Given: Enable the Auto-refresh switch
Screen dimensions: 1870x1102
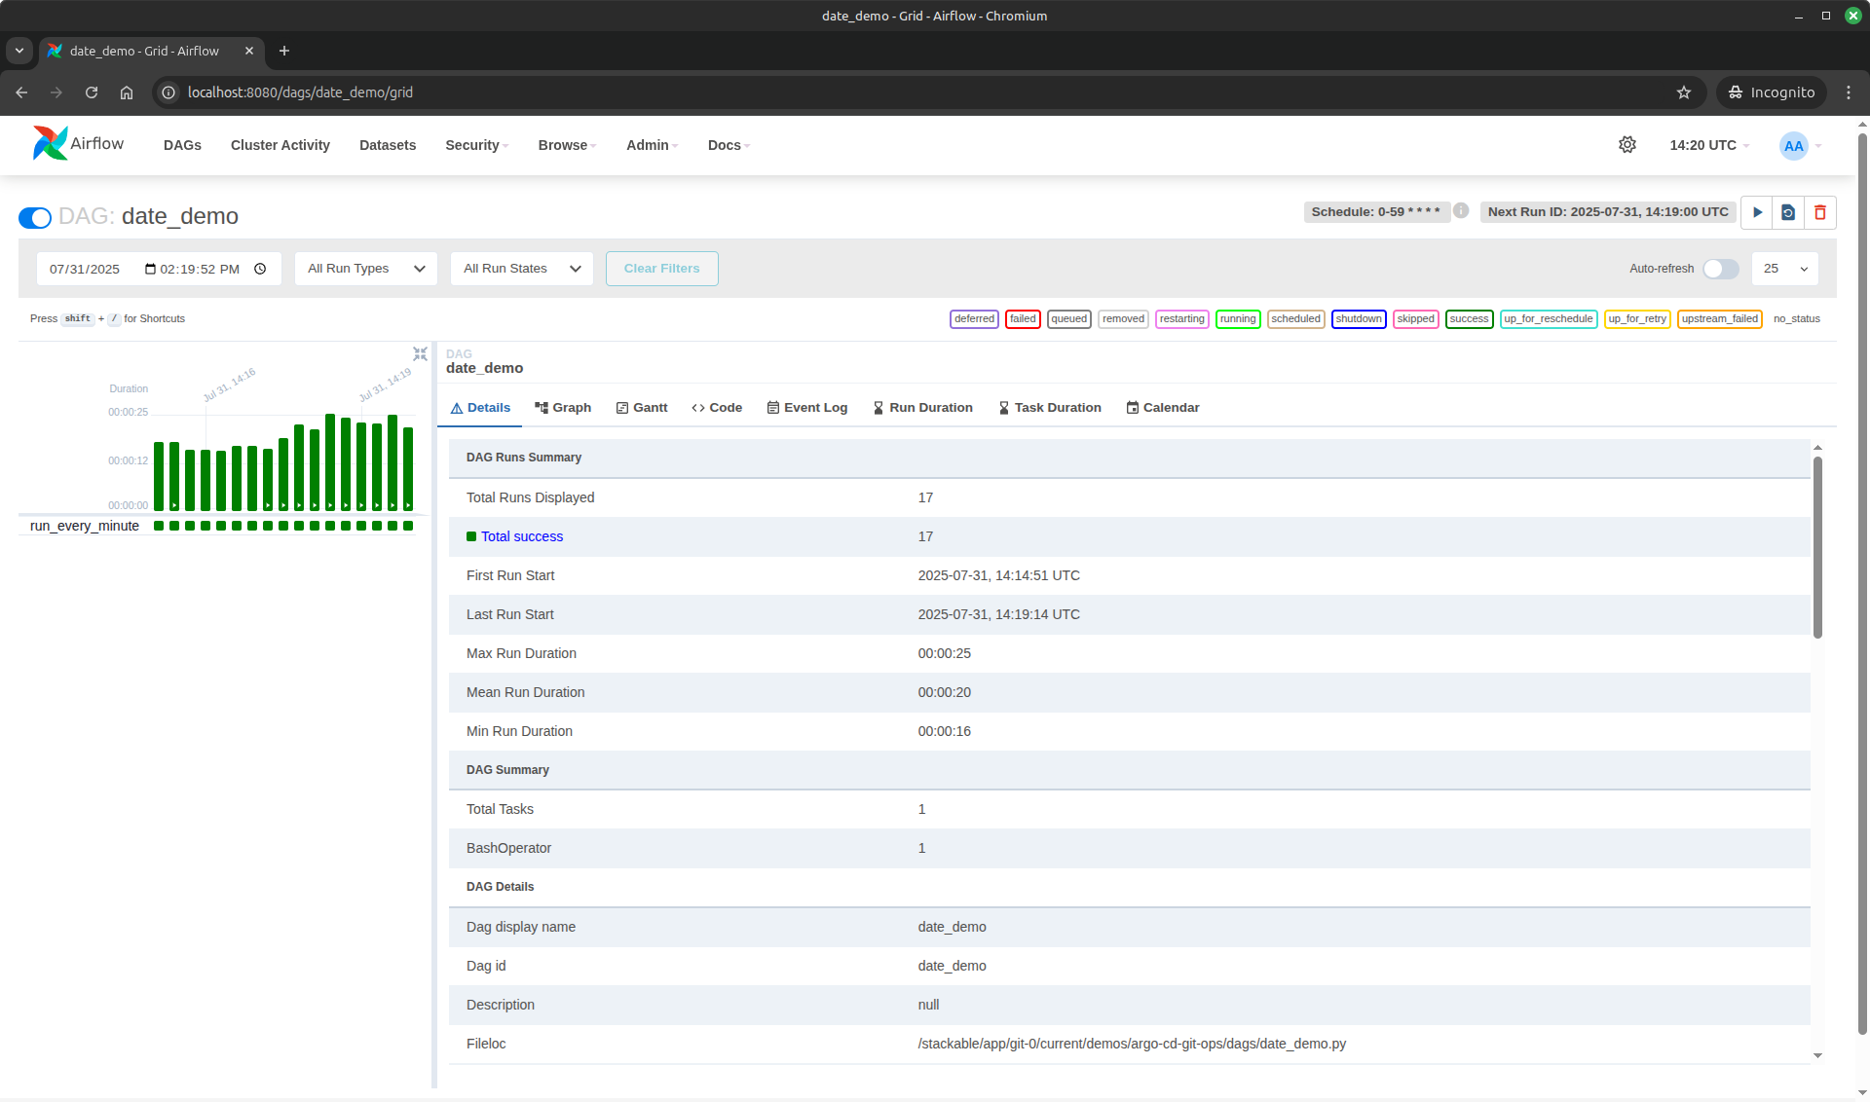Looking at the screenshot, I should coord(1720,269).
